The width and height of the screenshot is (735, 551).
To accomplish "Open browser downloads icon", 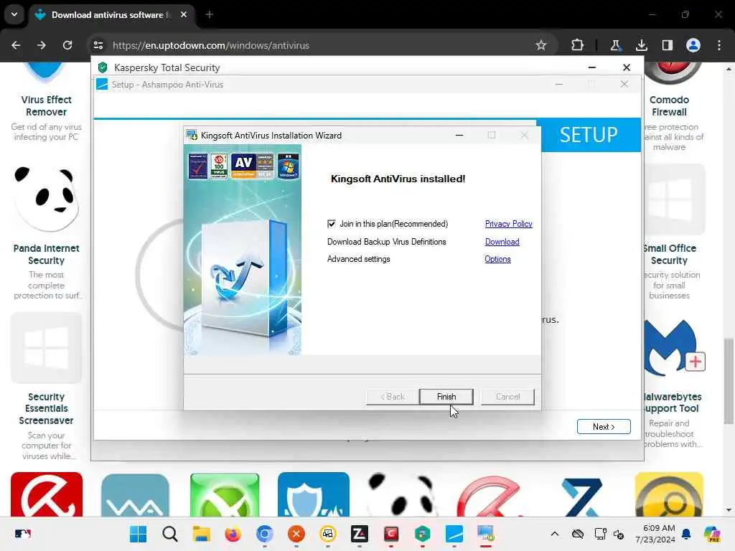I will 641,45.
